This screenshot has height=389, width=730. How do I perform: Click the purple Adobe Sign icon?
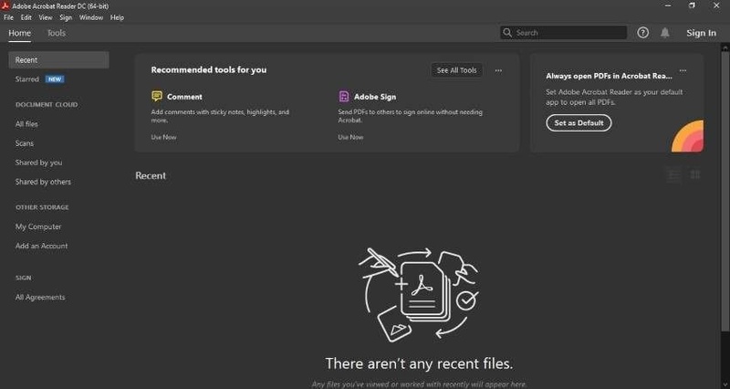coord(343,96)
